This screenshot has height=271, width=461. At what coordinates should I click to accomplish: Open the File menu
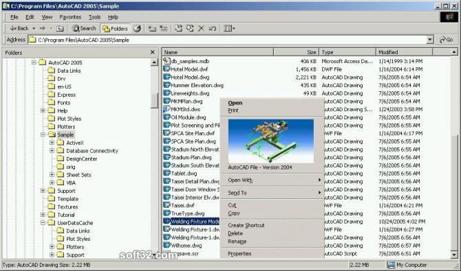(x=14, y=17)
